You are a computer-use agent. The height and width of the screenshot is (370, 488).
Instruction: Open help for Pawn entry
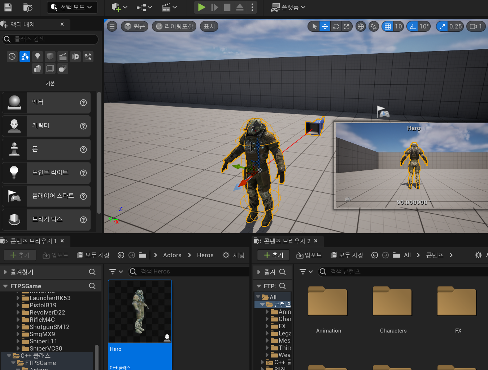[x=83, y=150]
